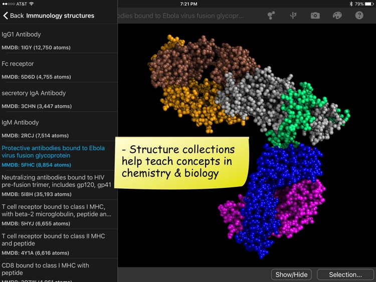Load Neutralizing antibodies bound to HIV entry
Image resolution: width=376 pixels, height=282 pixels.
pos(59,185)
